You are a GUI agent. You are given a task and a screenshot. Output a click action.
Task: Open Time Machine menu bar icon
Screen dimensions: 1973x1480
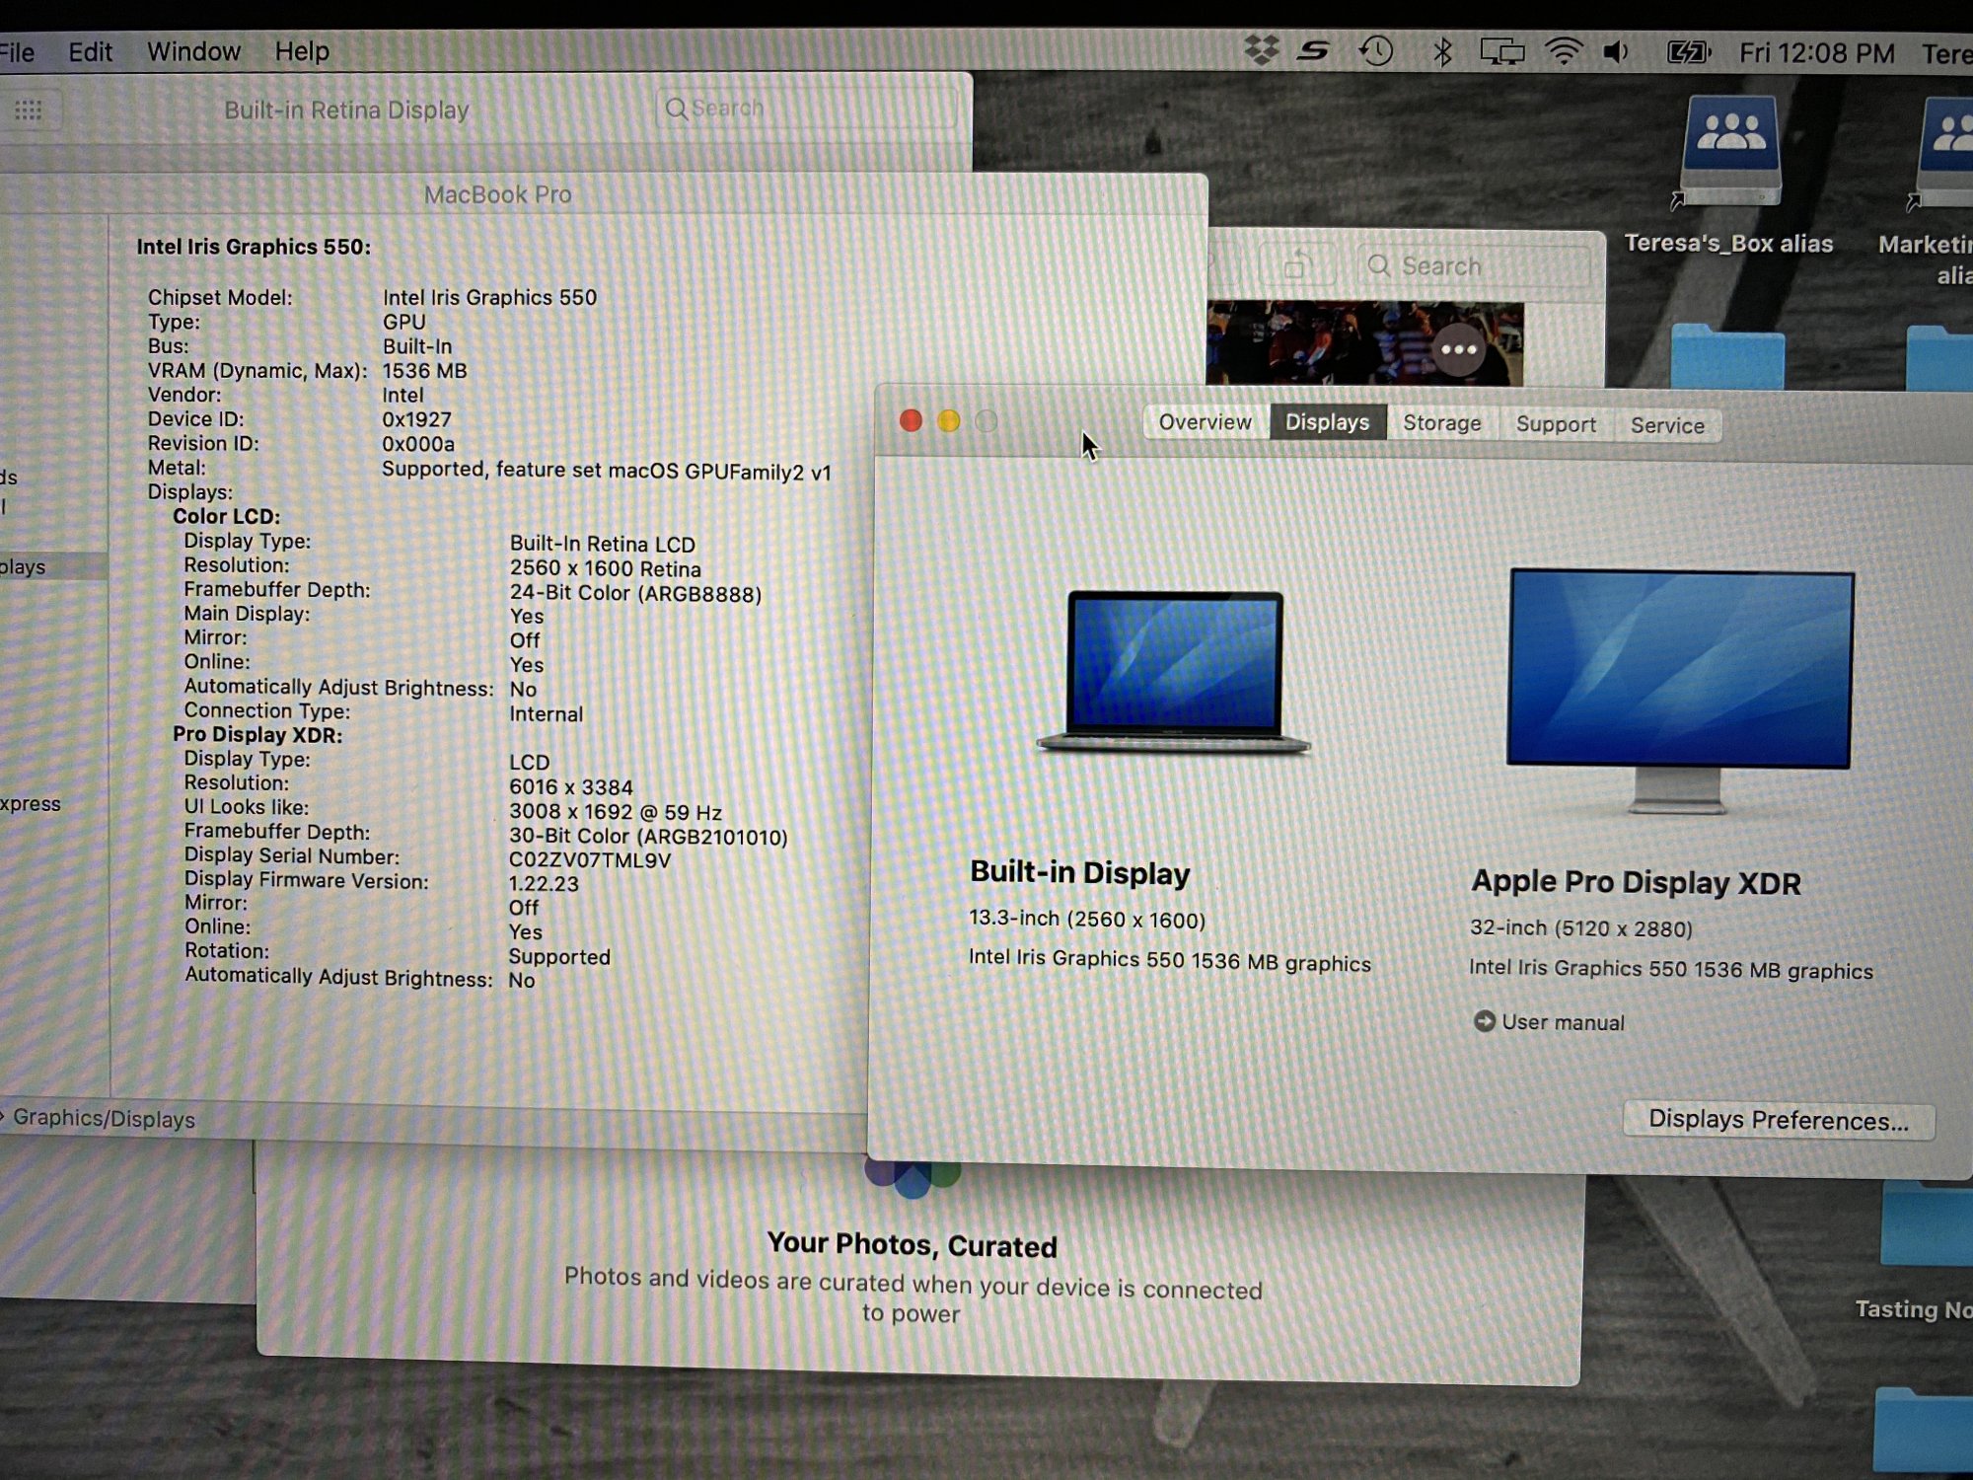tap(1376, 50)
